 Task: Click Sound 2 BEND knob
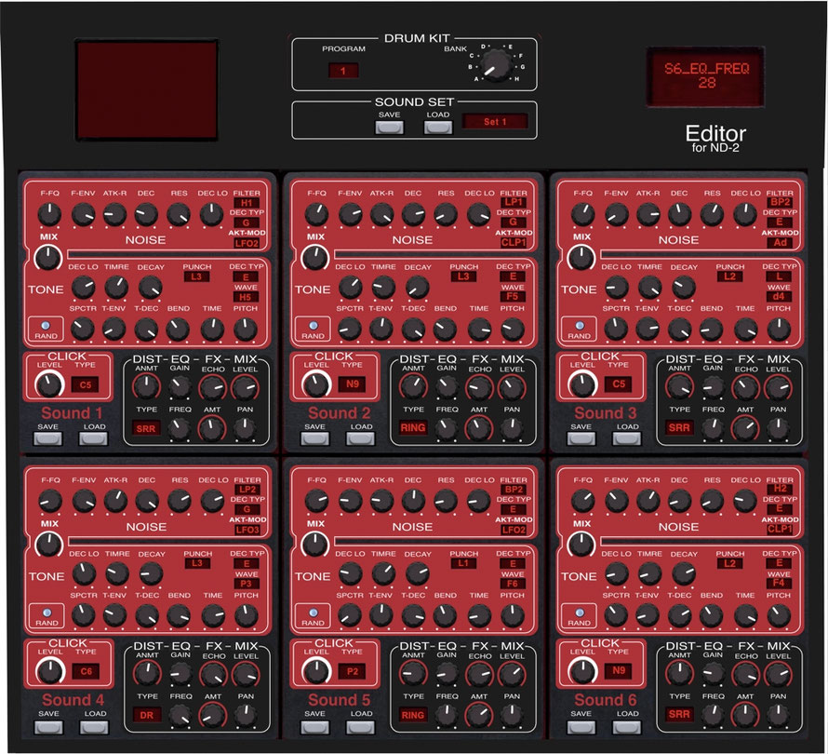pyautogui.click(x=445, y=330)
